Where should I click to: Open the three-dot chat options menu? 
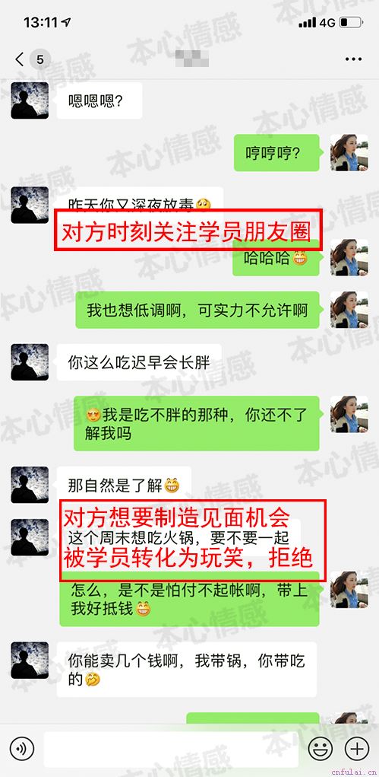click(x=353, y=59)
